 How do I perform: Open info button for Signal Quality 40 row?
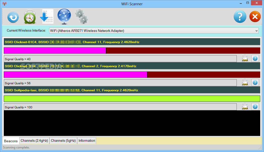255,58
